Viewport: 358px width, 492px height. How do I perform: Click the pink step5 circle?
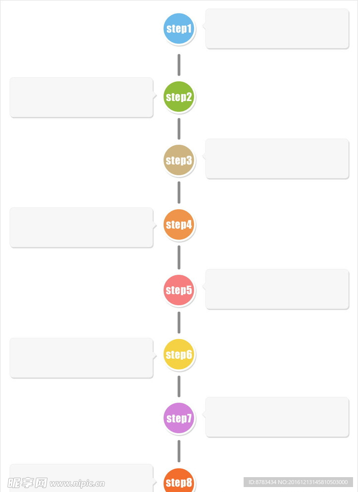pyautogui.click(x=179, y=290)
